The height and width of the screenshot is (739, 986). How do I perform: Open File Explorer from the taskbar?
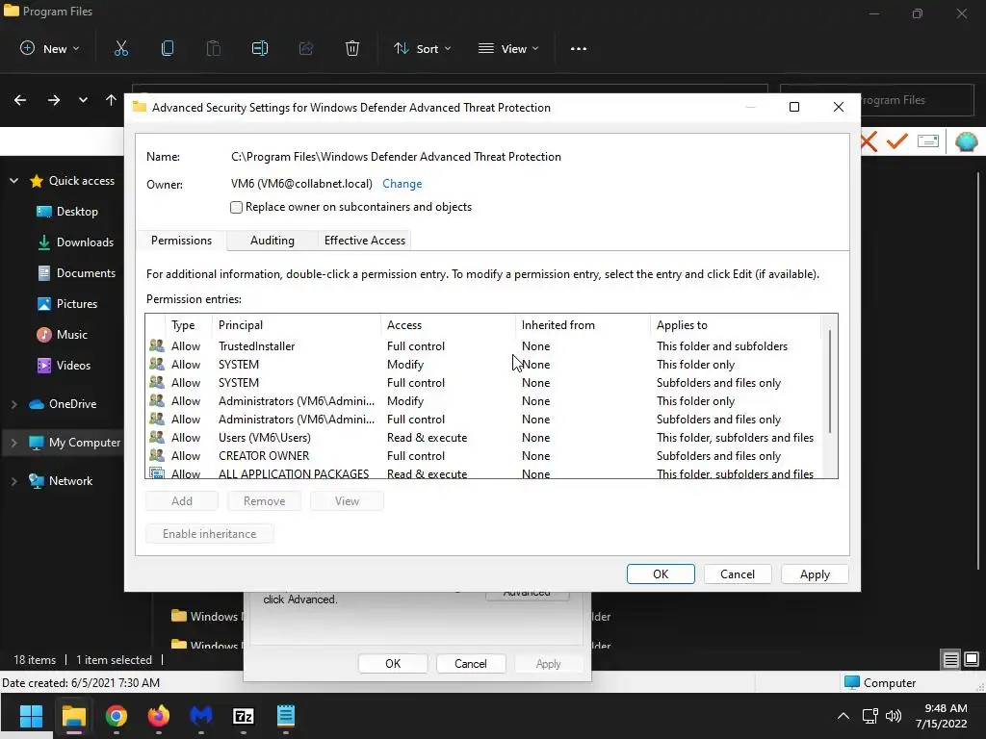click(x=73, y=716)
